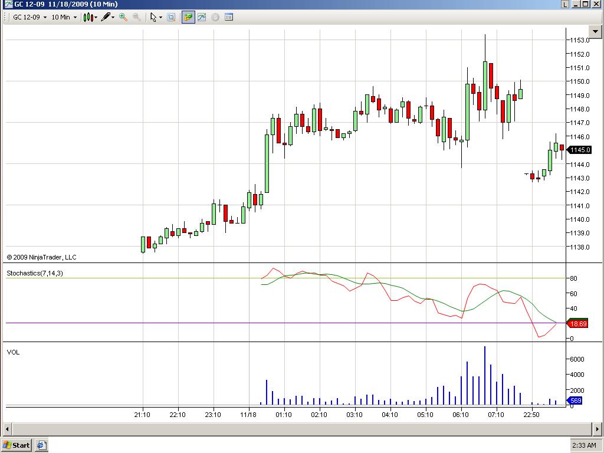
Task: Click the 11/18 date axis label
Action: click(x=248, y=415)
